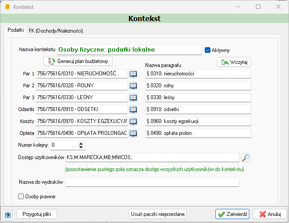Image resolution: width=289 pixels, height=223 pixels.
Task: Click the Dostęp użytkowników field
Action: pyautogui.click(x=152, y=158)
